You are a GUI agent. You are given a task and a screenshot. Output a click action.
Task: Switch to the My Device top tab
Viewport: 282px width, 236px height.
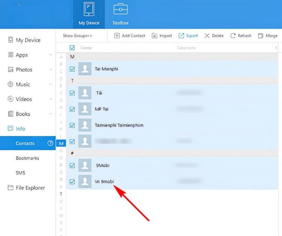(x=89, y=14)
